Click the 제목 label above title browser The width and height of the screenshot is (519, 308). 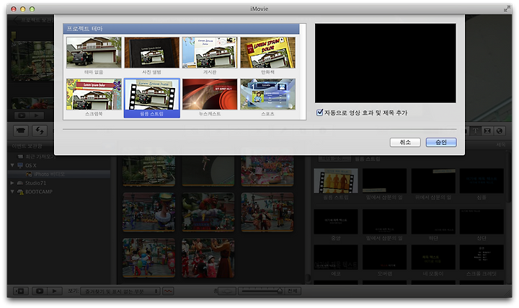[500, 145]
